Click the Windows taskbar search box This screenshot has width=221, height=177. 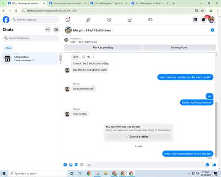pyautogui.click(x=38, y=173)
